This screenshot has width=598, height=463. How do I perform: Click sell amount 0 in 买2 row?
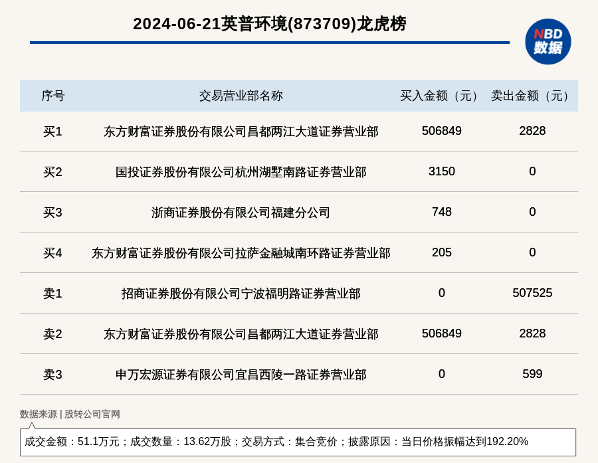click(532, 171)
